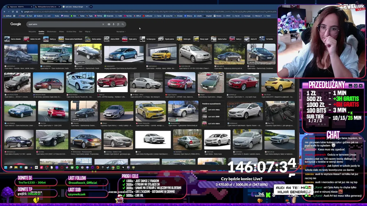Screen dimensions: 367x206
Task: Open the blue Astra studio image in first row
Action: point(124,54)
